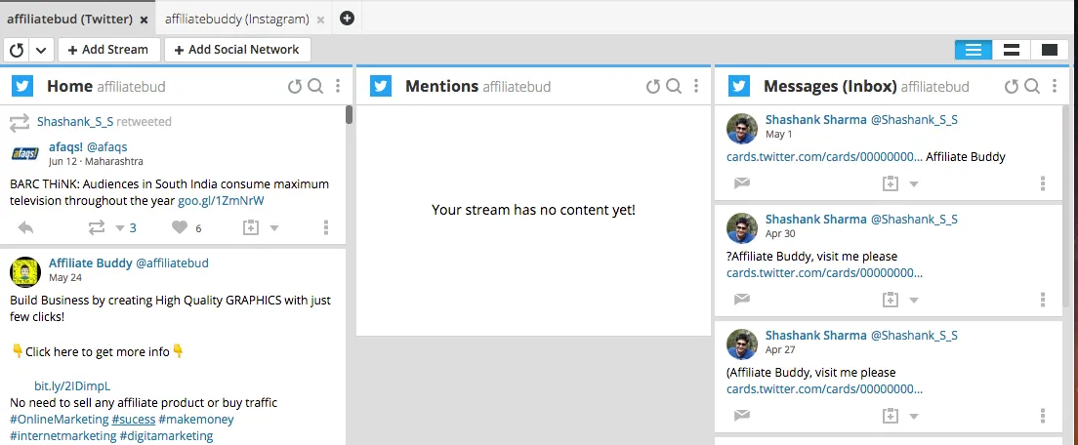Image resolution: width=1078 pixels, height=445 pixels.
Task: Search within the Home stream
Action: 315,86
